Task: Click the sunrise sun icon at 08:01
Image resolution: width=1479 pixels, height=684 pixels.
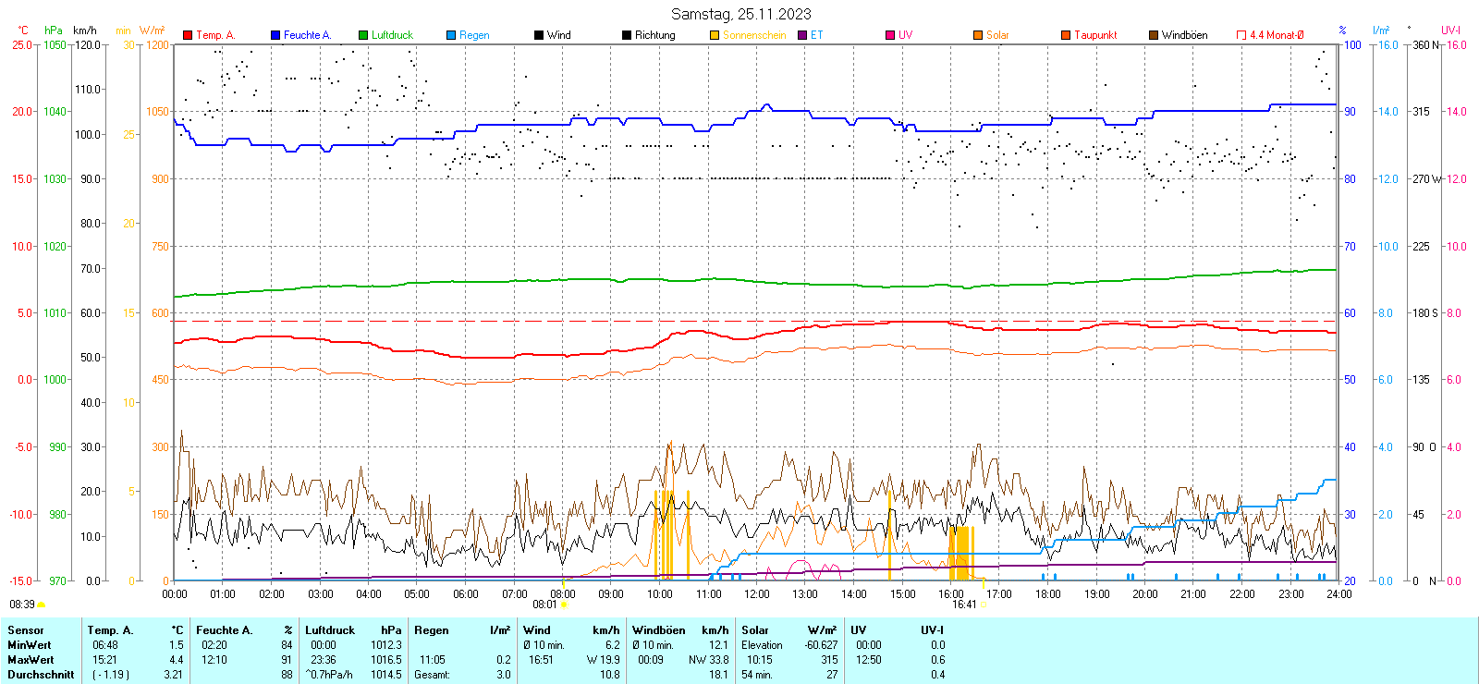Action: [x=565, y=605]
